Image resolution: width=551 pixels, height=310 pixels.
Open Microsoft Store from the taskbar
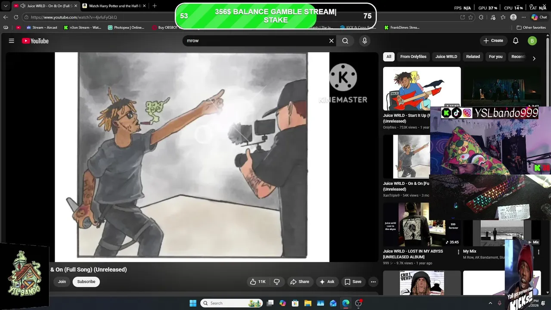coord(295,303)
